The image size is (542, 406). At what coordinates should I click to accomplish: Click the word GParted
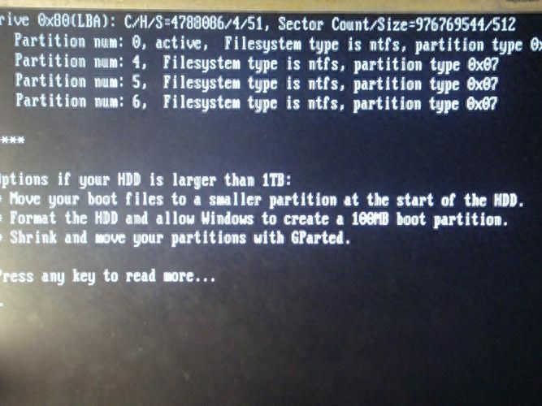[321, 238]
